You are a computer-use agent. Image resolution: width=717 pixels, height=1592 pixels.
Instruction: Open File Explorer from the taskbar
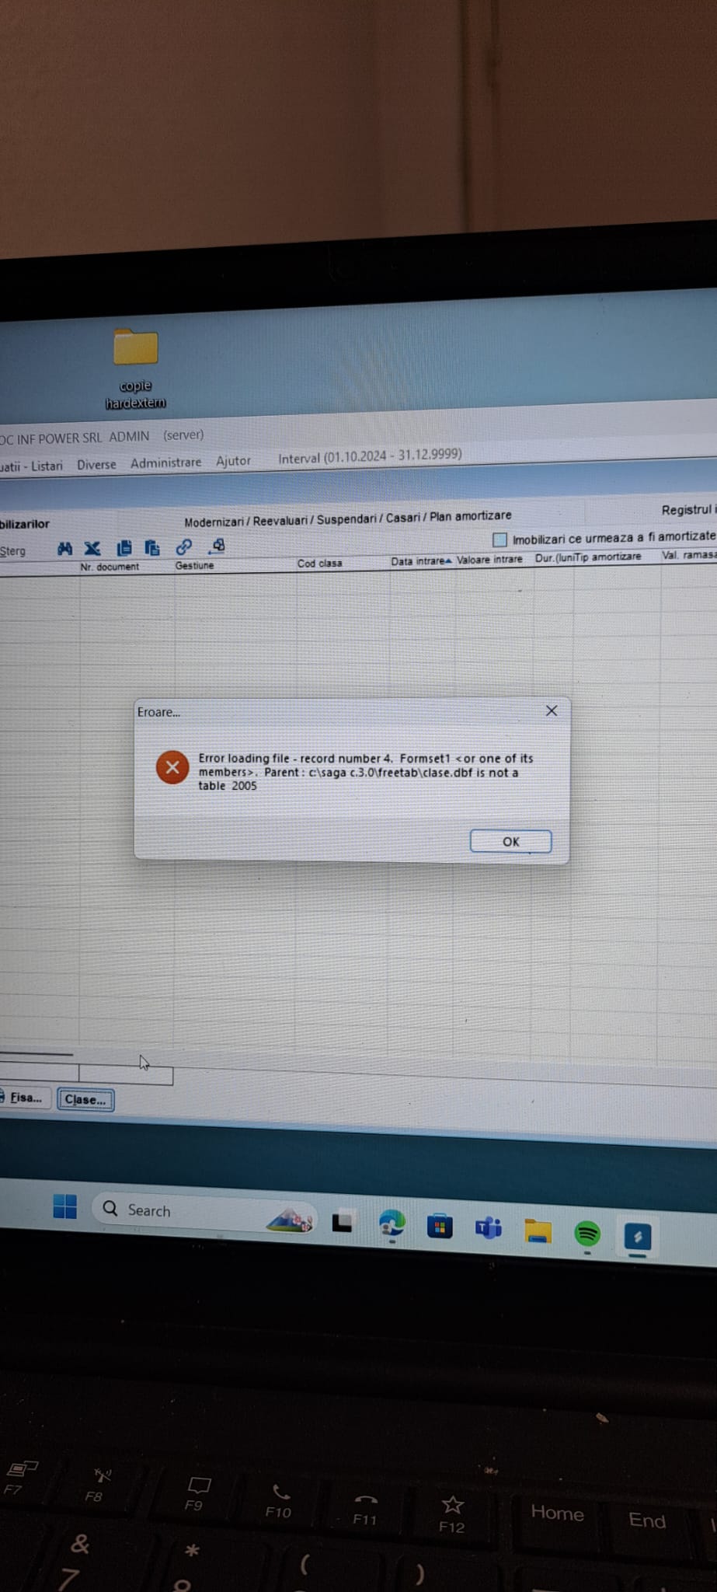[538, 1231]
